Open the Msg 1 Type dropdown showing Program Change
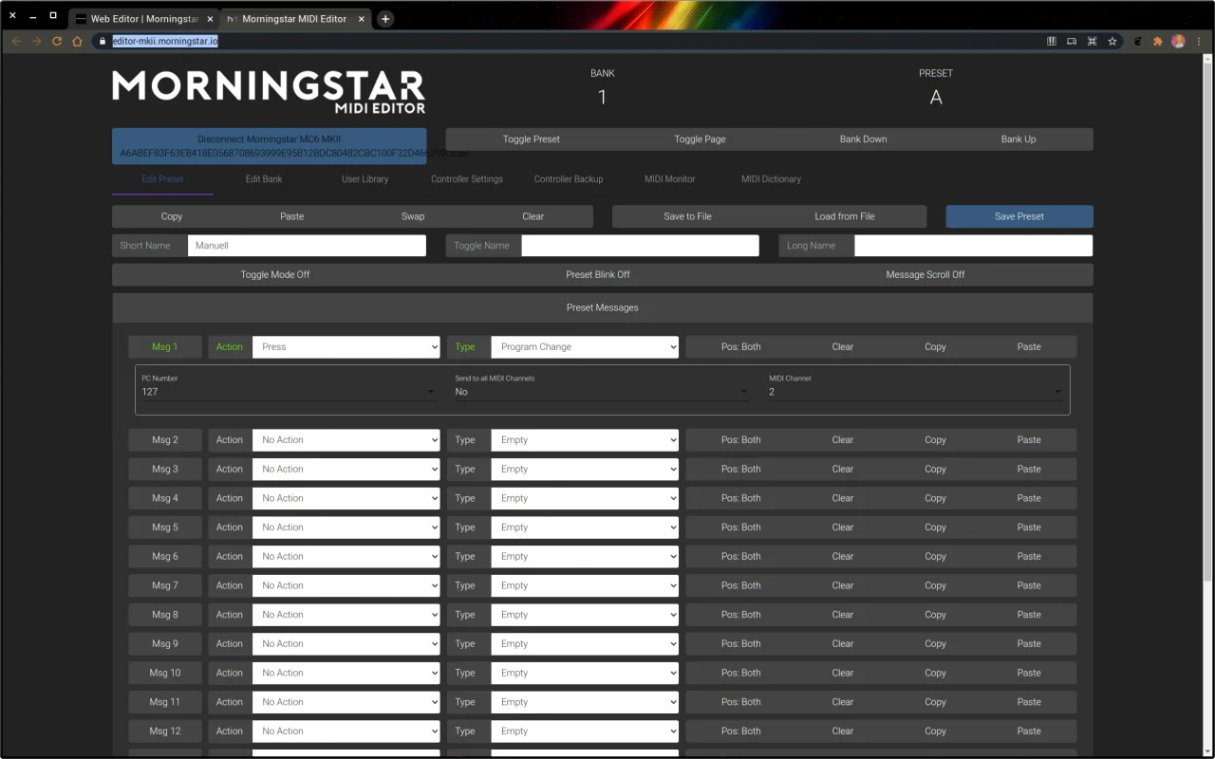This screenshot has width=1215, height=759. click(584, 347)
